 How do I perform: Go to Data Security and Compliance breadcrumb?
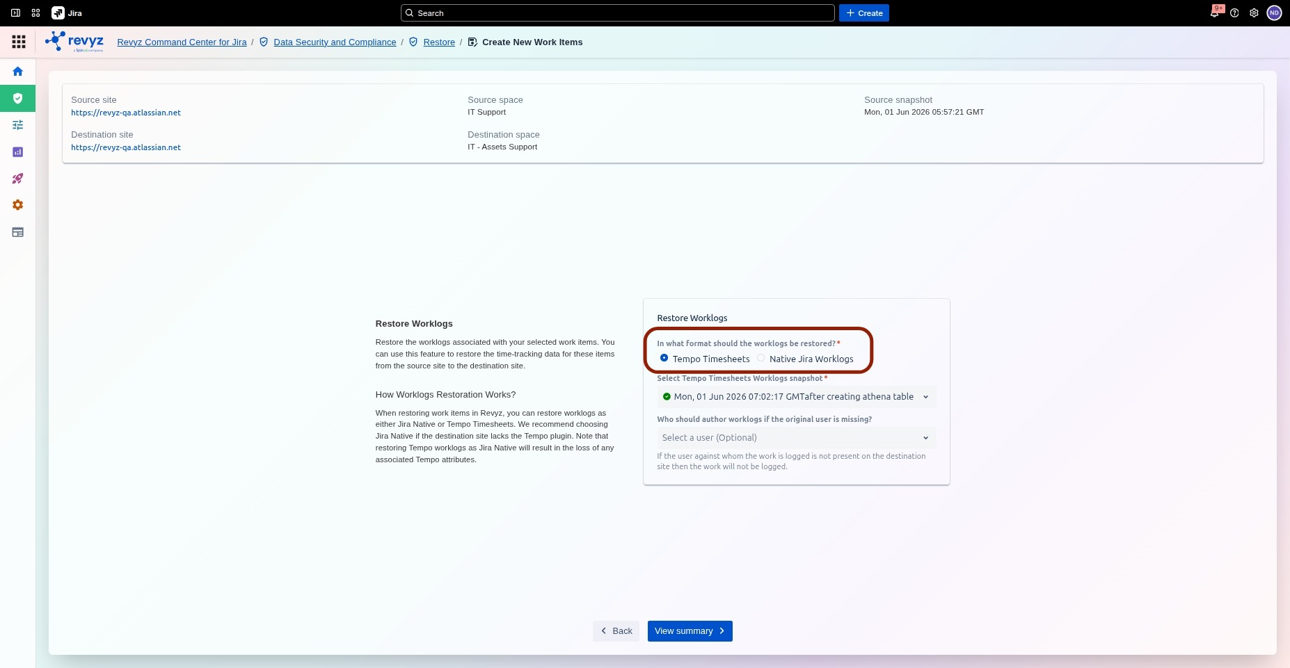(x=335, y=42)
